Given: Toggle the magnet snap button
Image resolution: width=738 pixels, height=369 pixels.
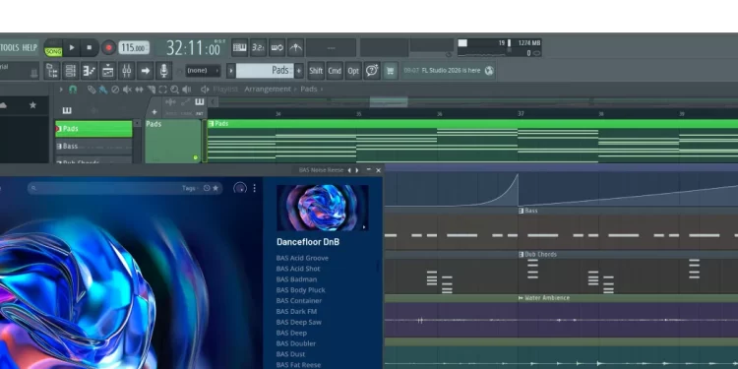Looking at the screenshot, I should (73, 89).
